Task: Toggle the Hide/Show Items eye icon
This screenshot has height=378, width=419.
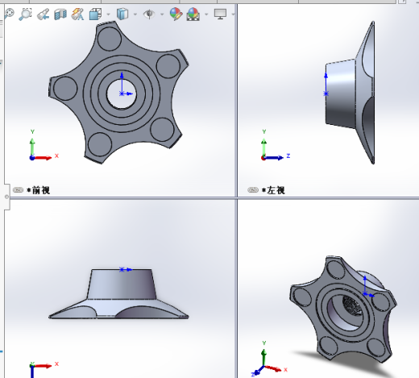Action: pos(149,14)
